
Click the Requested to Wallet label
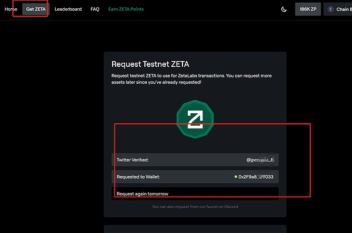[138, 177]
